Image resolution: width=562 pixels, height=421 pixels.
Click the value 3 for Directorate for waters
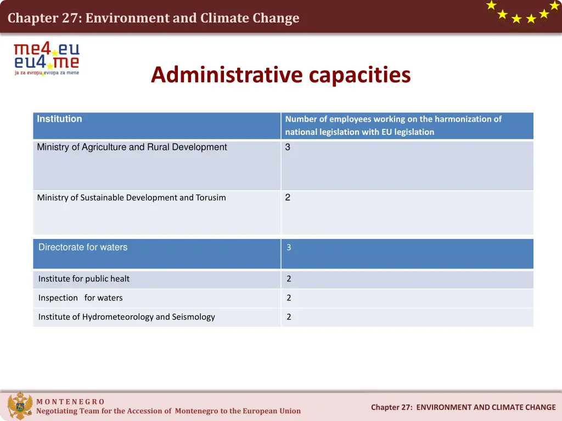[x=289, y=247]
